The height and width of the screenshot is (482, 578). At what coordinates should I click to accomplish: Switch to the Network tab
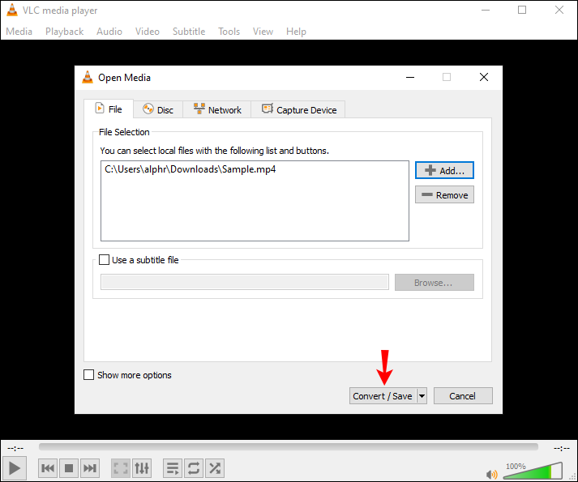pos(216,110)
